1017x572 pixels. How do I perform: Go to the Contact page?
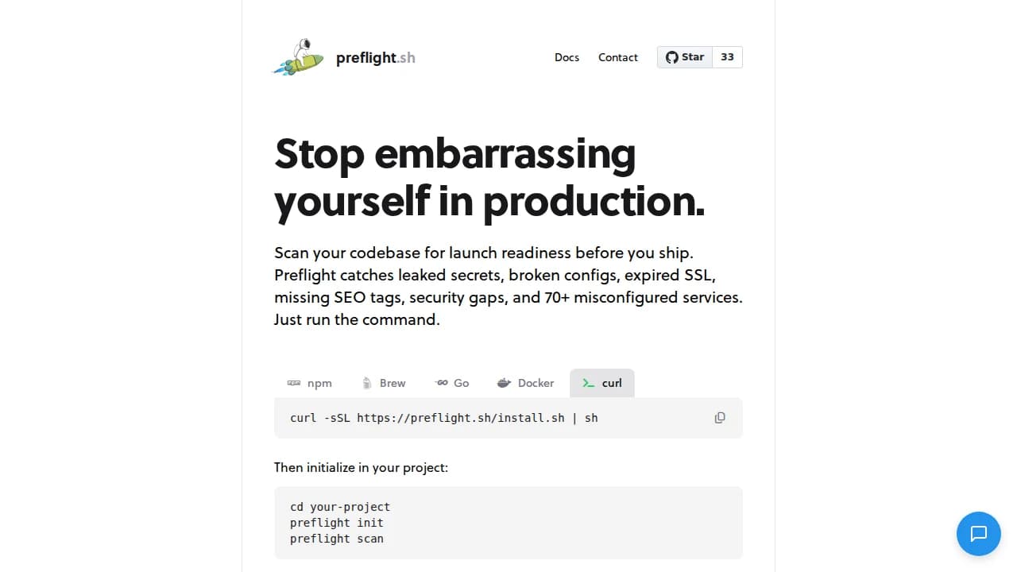coord(618,57)
